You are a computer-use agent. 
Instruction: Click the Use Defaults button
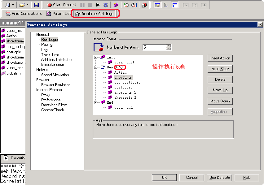[219, 178]
